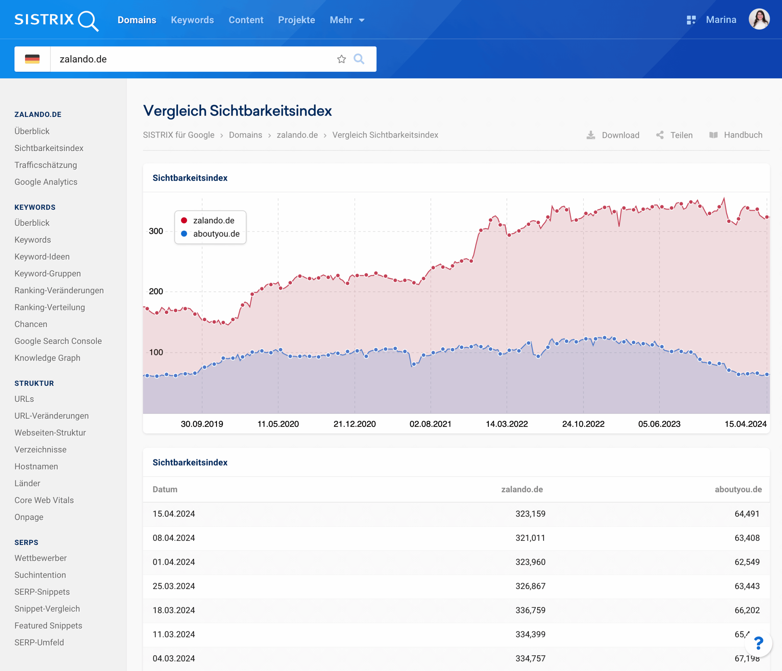
Task: Open the Handbuch link
Action: point(743,135)
